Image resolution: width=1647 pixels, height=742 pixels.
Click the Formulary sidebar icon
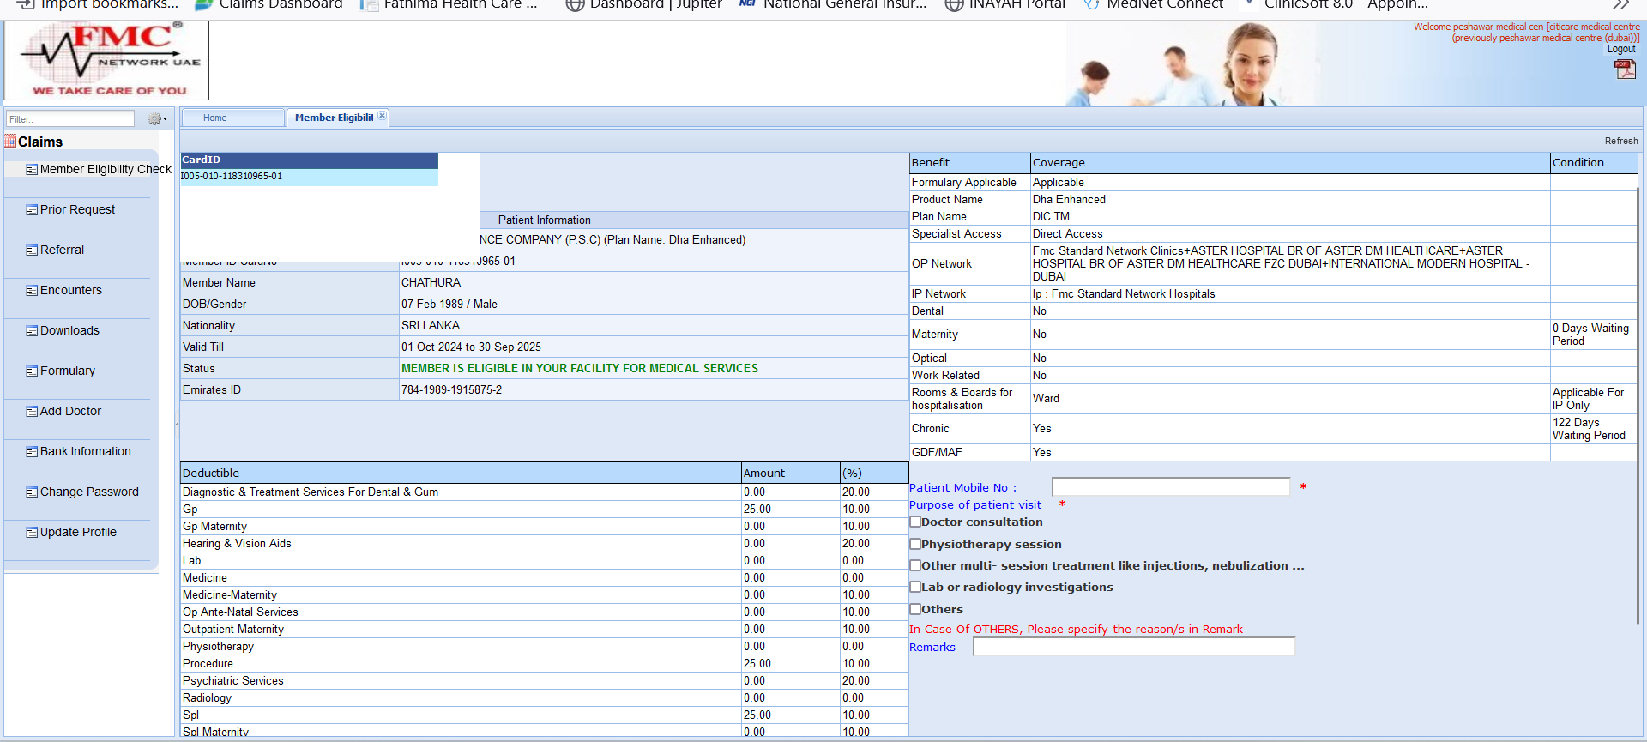[x=32, y=371]
